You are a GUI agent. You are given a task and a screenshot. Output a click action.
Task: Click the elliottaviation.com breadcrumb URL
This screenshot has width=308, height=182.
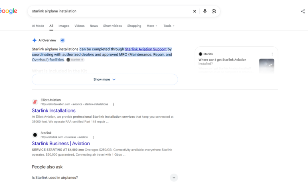[x=74, y=104]
